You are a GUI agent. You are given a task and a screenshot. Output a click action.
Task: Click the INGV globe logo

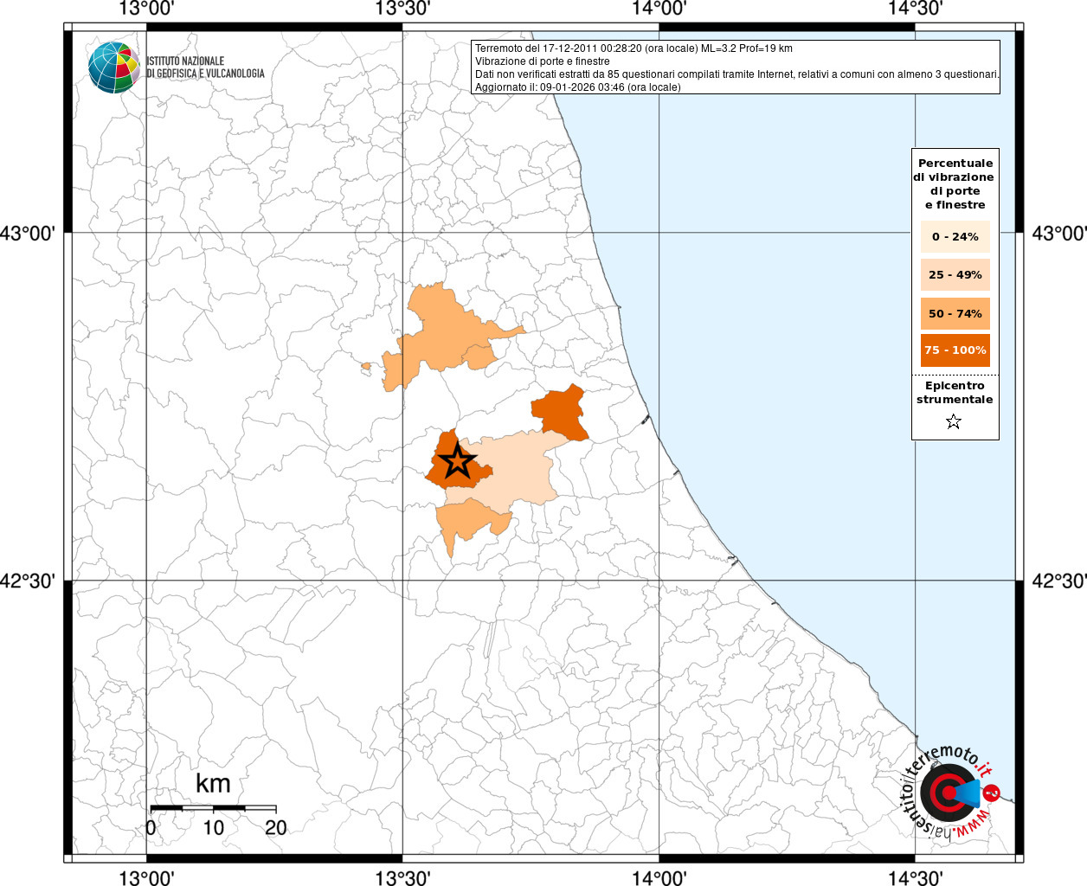[x=114, y=67]
